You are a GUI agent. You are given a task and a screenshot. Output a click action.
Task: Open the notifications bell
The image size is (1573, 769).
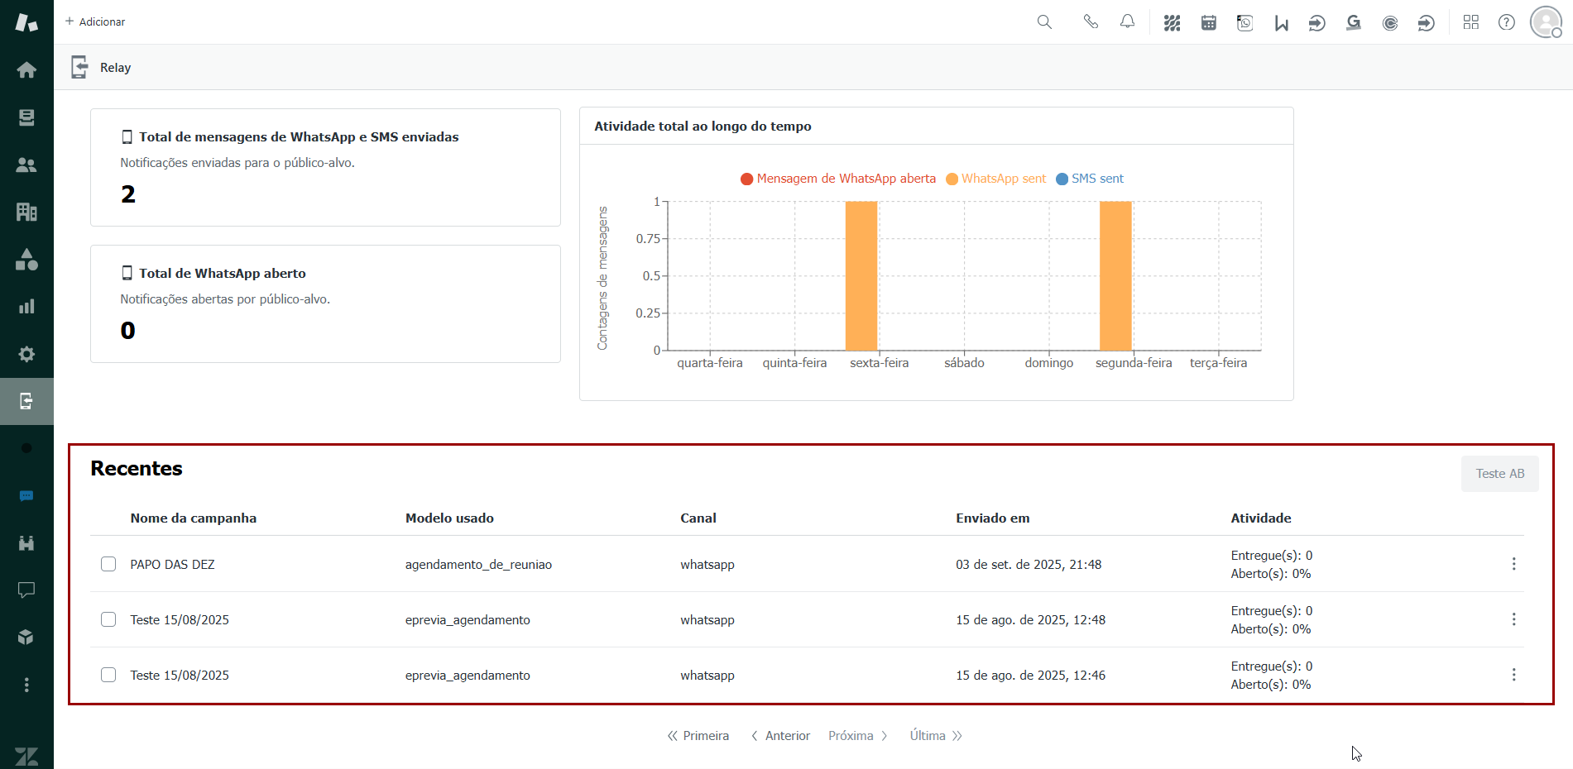pyautogui.click(x=1127, y=22)
